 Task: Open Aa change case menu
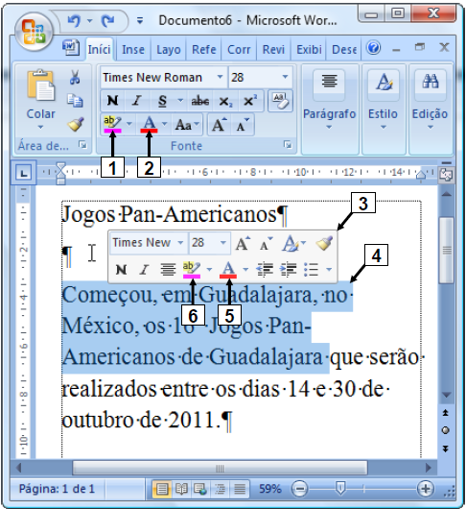click(x=187, y=125)
